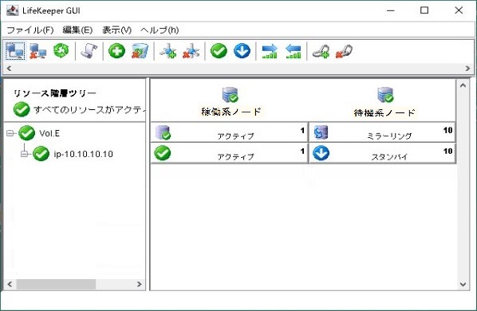Minimize the LifeKeeper GUI window
Viewport: 477px width, 311px height.
pos(391,10)
